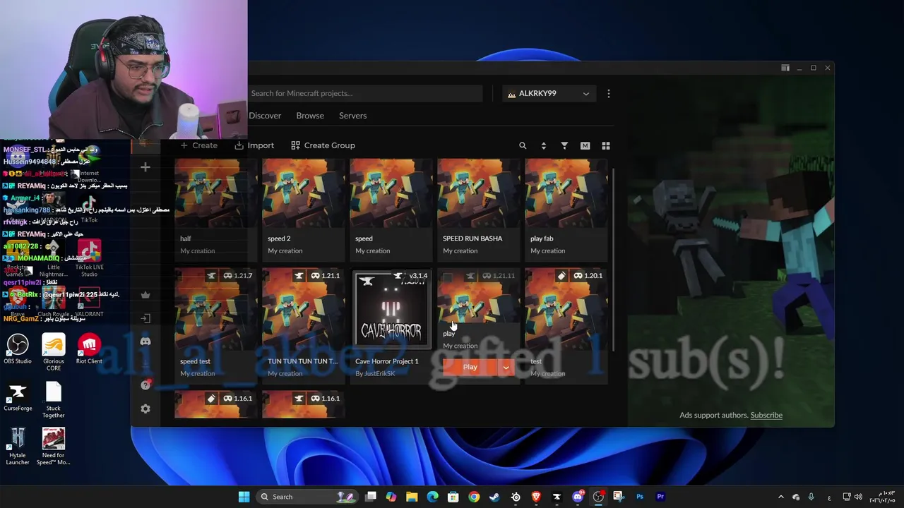Click the sign-in arrow icon in the sidebar

(x=145, y=318)
